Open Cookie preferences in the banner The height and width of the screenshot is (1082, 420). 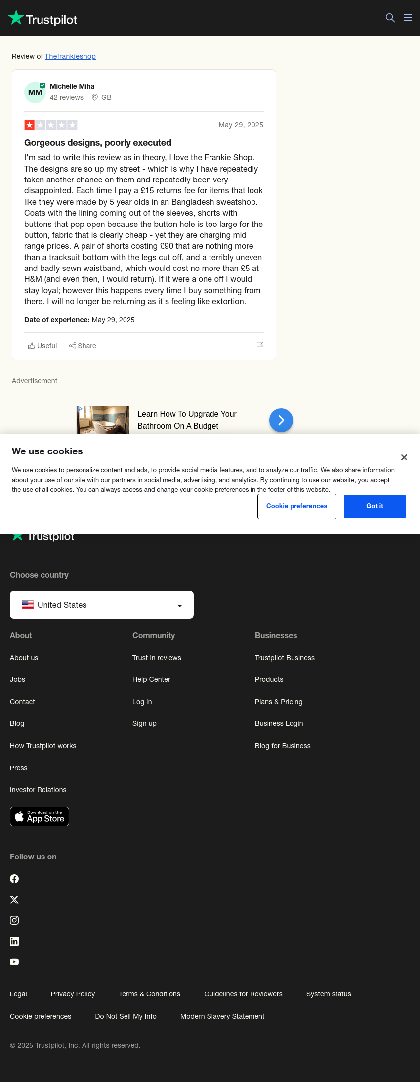pyautogui.click(x=297, y=506)
